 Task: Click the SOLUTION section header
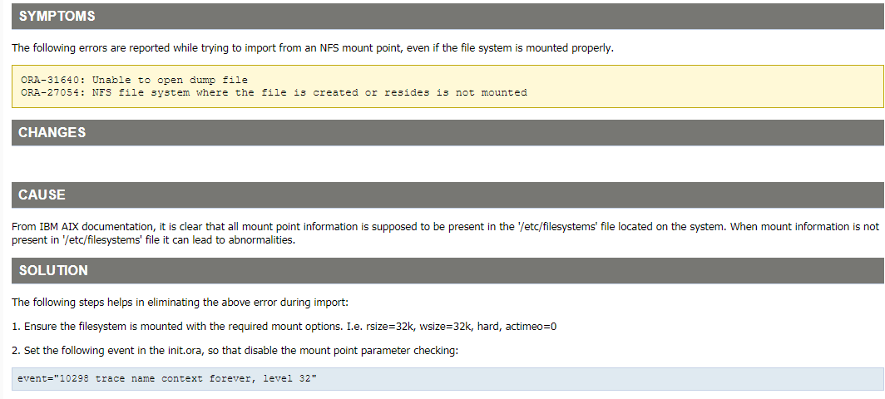coord(53,271)
